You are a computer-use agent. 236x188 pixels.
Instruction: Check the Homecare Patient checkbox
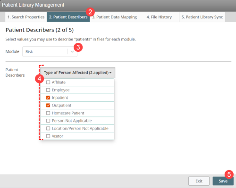pos(48,113)
